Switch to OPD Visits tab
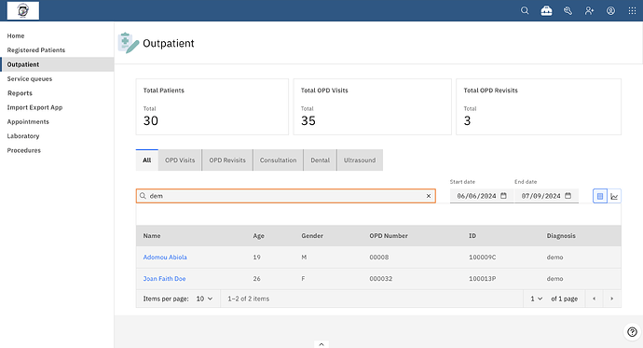The image size is (643, 348). [180, 160]
